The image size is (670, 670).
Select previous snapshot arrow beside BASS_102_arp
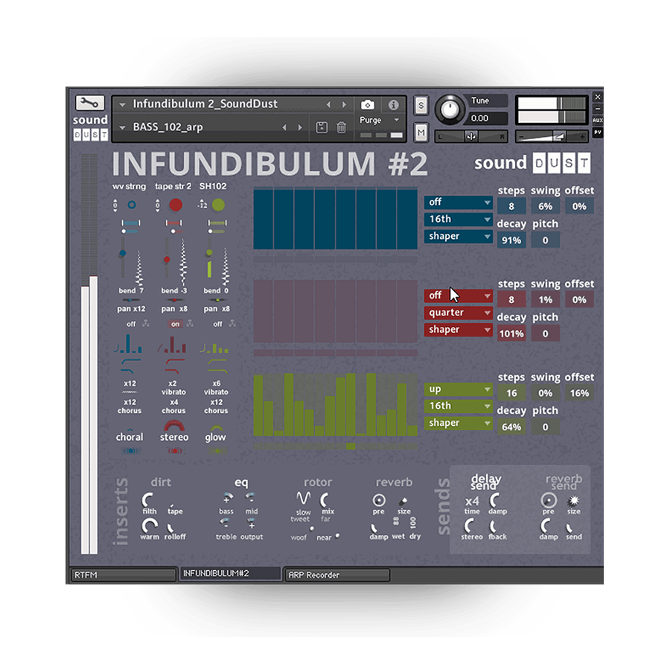(x=284, y=127)
